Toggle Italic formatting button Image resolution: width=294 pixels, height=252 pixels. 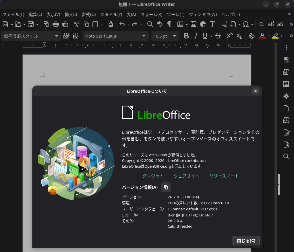196,36
